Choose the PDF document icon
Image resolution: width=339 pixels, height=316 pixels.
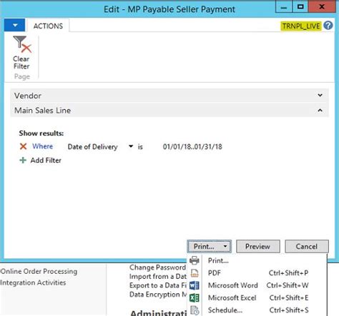pos(195,273)
